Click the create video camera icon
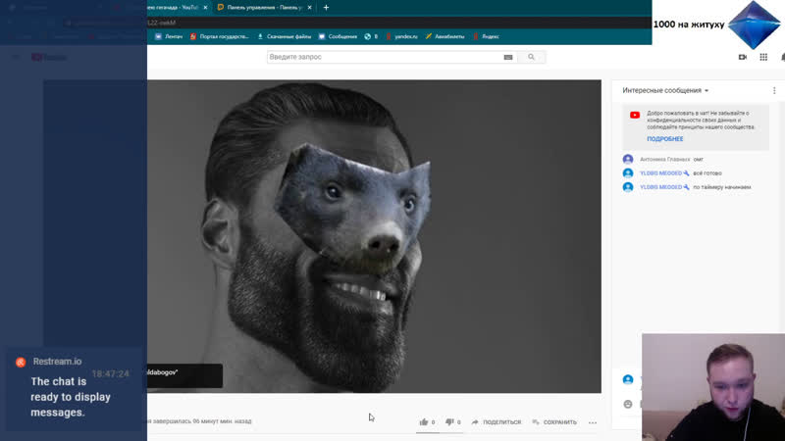The height and width of the screenshot is (441, 785). (742, 57)
